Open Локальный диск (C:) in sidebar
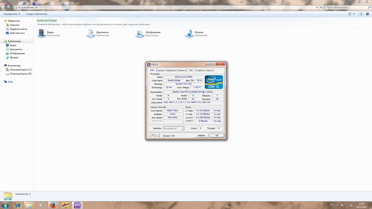This screenshot has width=372, height=209. click(20, 70)
